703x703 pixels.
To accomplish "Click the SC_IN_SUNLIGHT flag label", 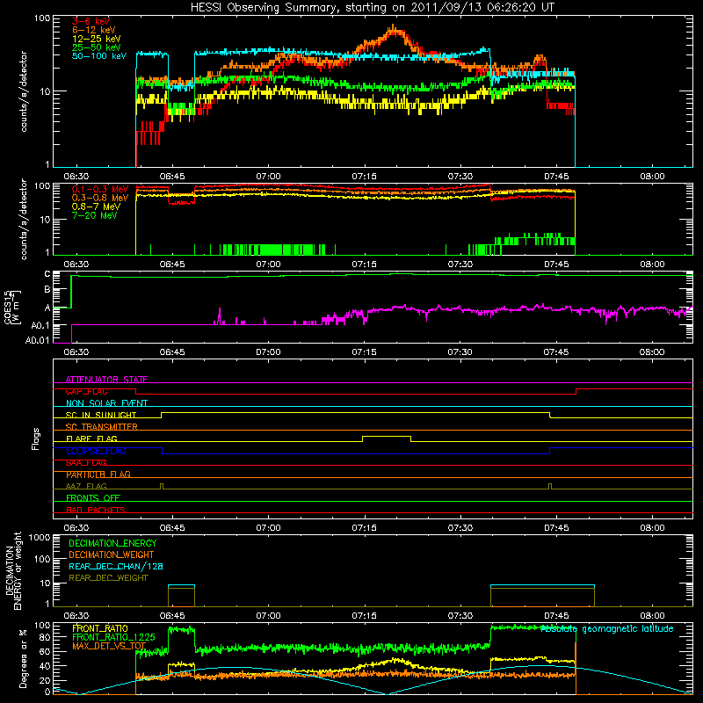I will point(101,415).
